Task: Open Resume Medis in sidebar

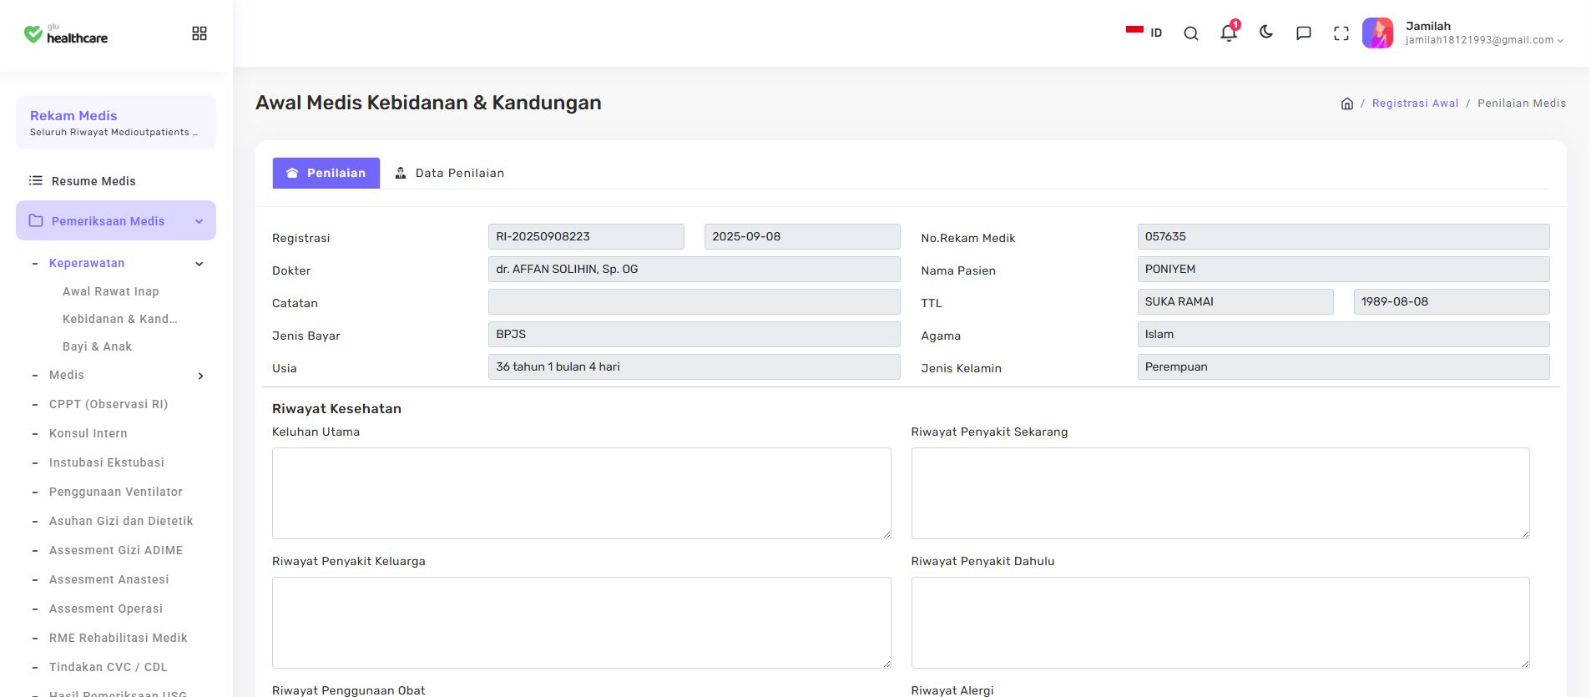Action: click(93, 181)
